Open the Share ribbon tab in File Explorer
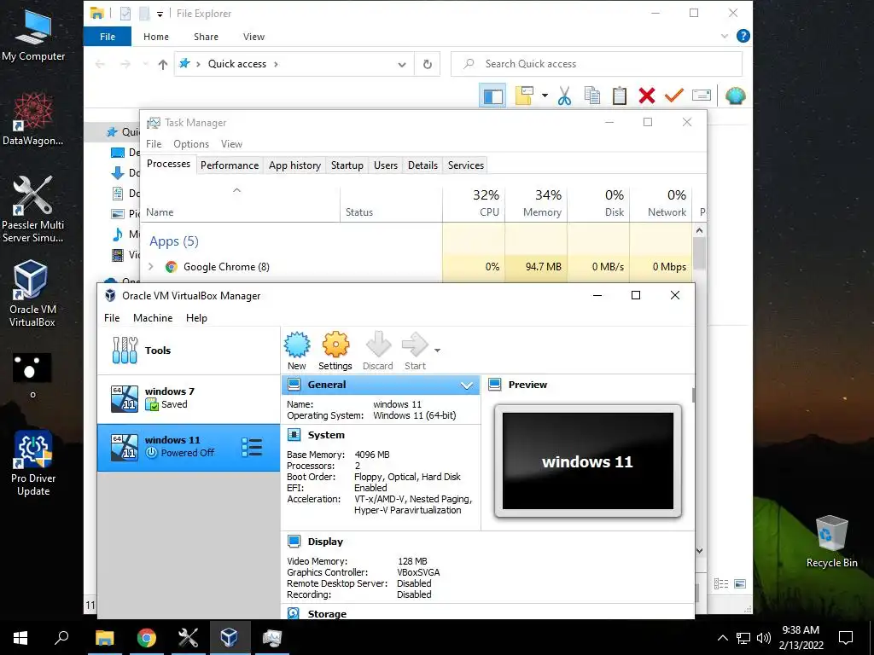The image size is (874, 655). 206,37
